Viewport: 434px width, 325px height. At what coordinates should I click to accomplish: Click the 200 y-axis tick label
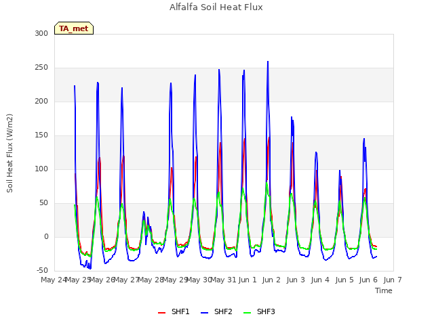tap(41, 102)
